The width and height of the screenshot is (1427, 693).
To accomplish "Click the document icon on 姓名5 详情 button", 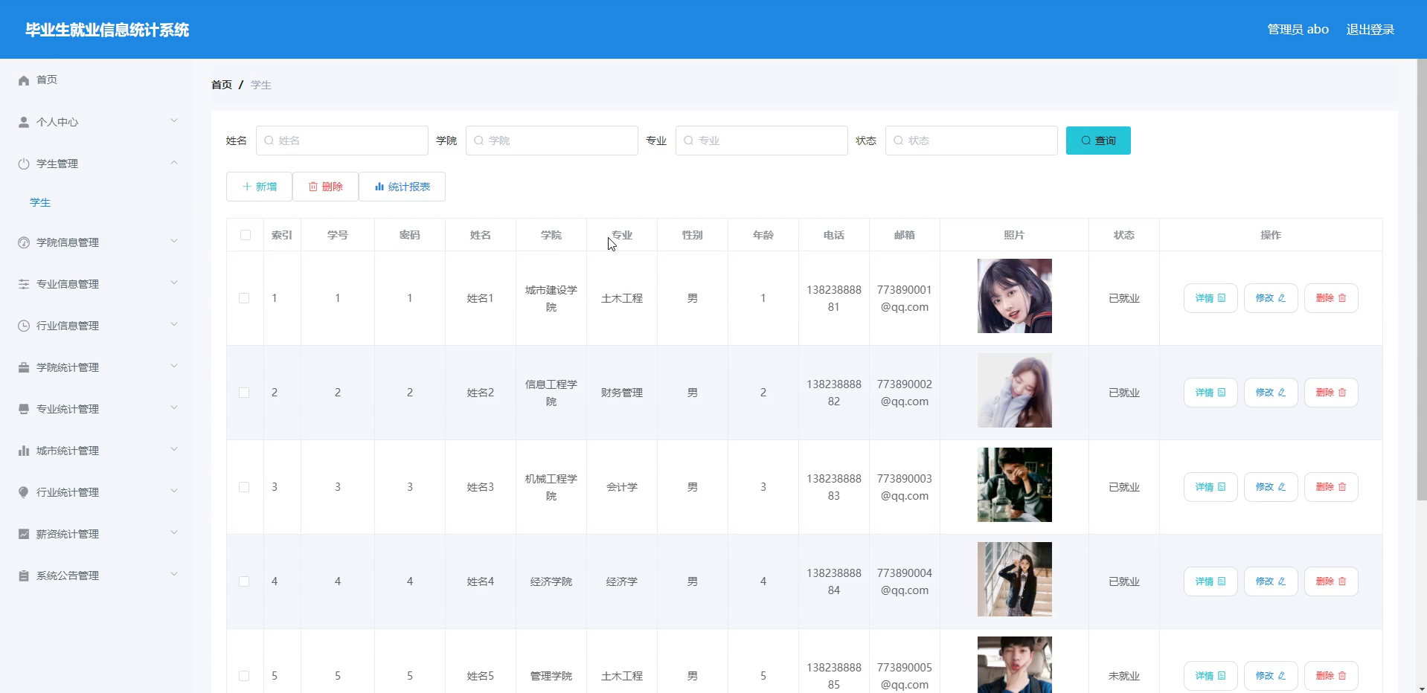I will pyautogui.click(x=1222, y=676).
